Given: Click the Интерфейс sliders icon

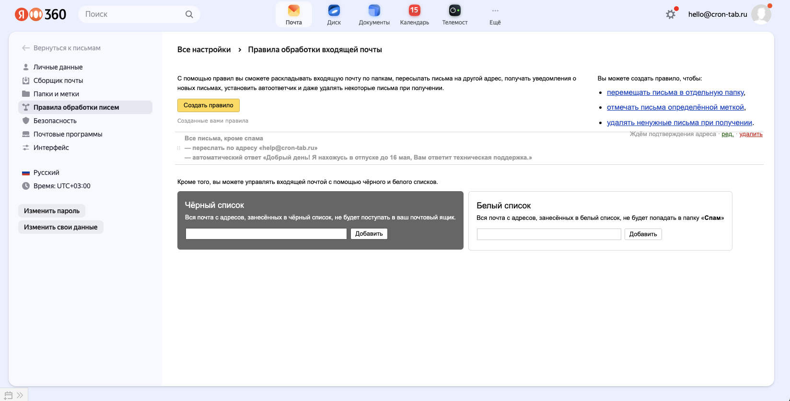Looking at the screenshot, I should pos(26,148).
